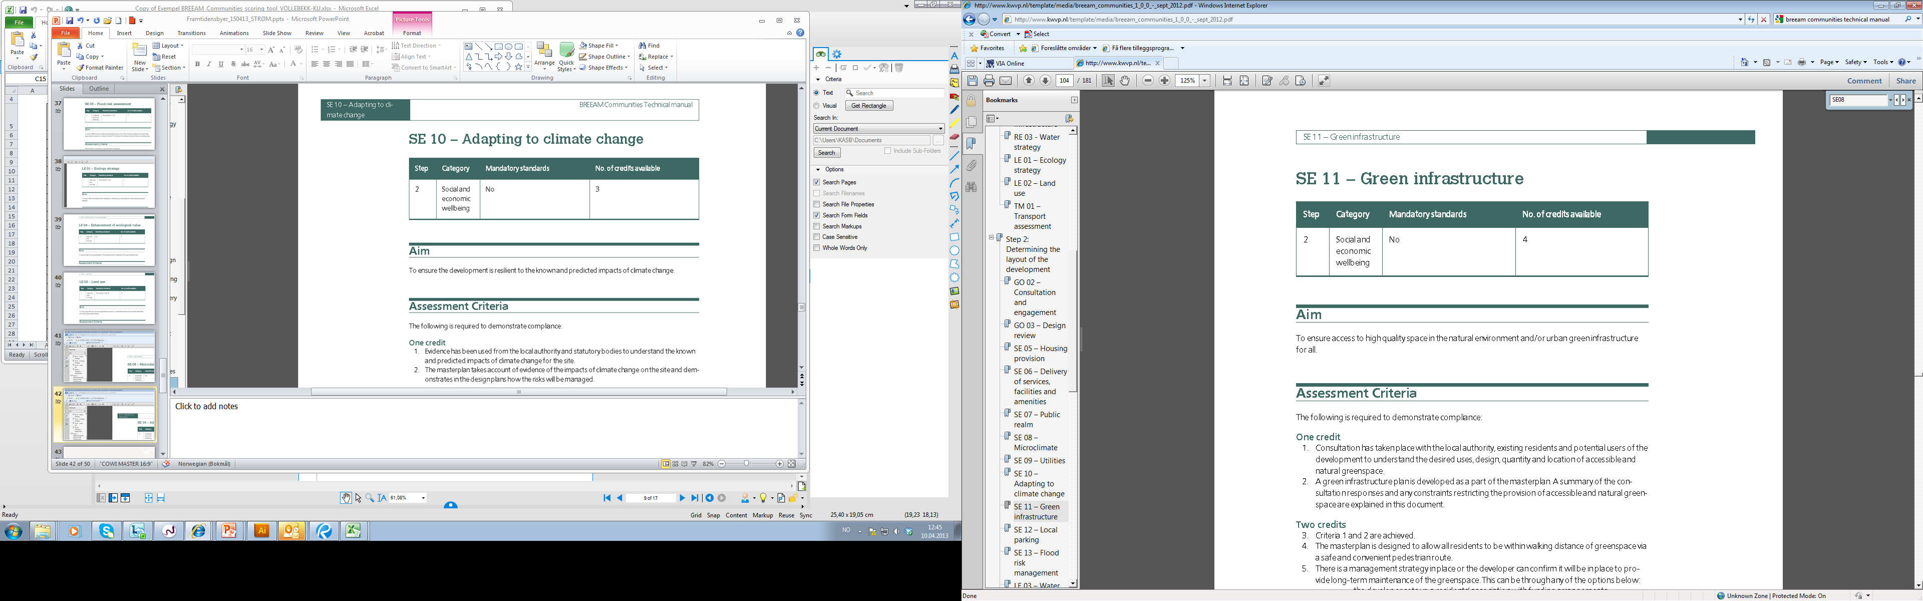
Task: Open Skype from the taskbar
Action: click(107, 531)
